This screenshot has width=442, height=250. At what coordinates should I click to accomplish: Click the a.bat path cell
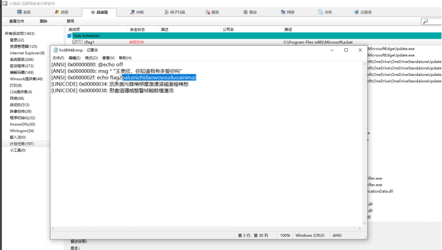pyautogui.click(x=318, y=42)
